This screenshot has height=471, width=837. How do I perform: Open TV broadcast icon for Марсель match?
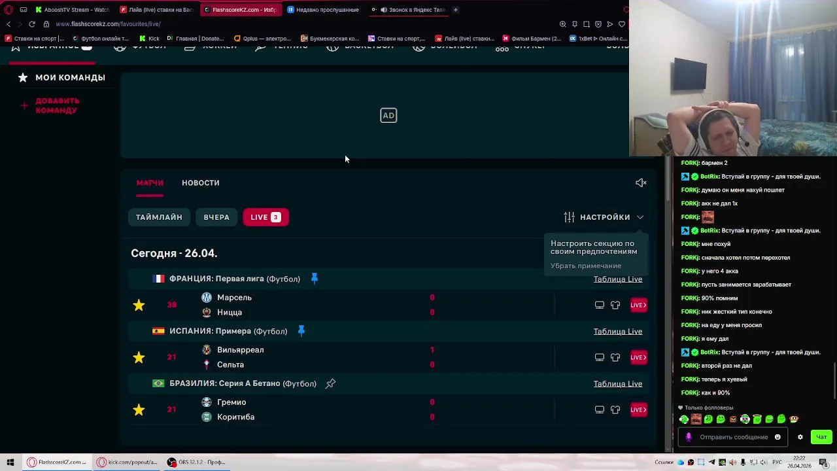tap(599, 305)
